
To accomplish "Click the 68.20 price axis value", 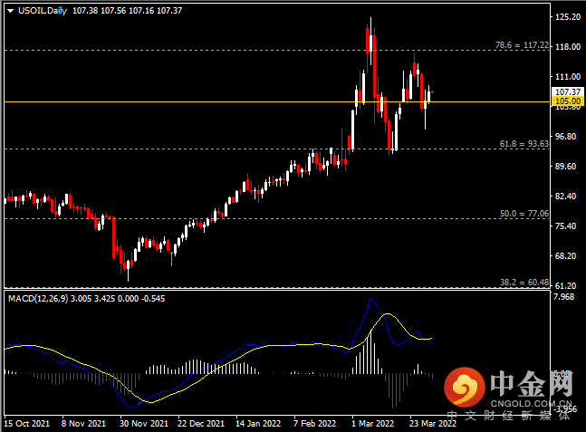I will pos(565,256).
